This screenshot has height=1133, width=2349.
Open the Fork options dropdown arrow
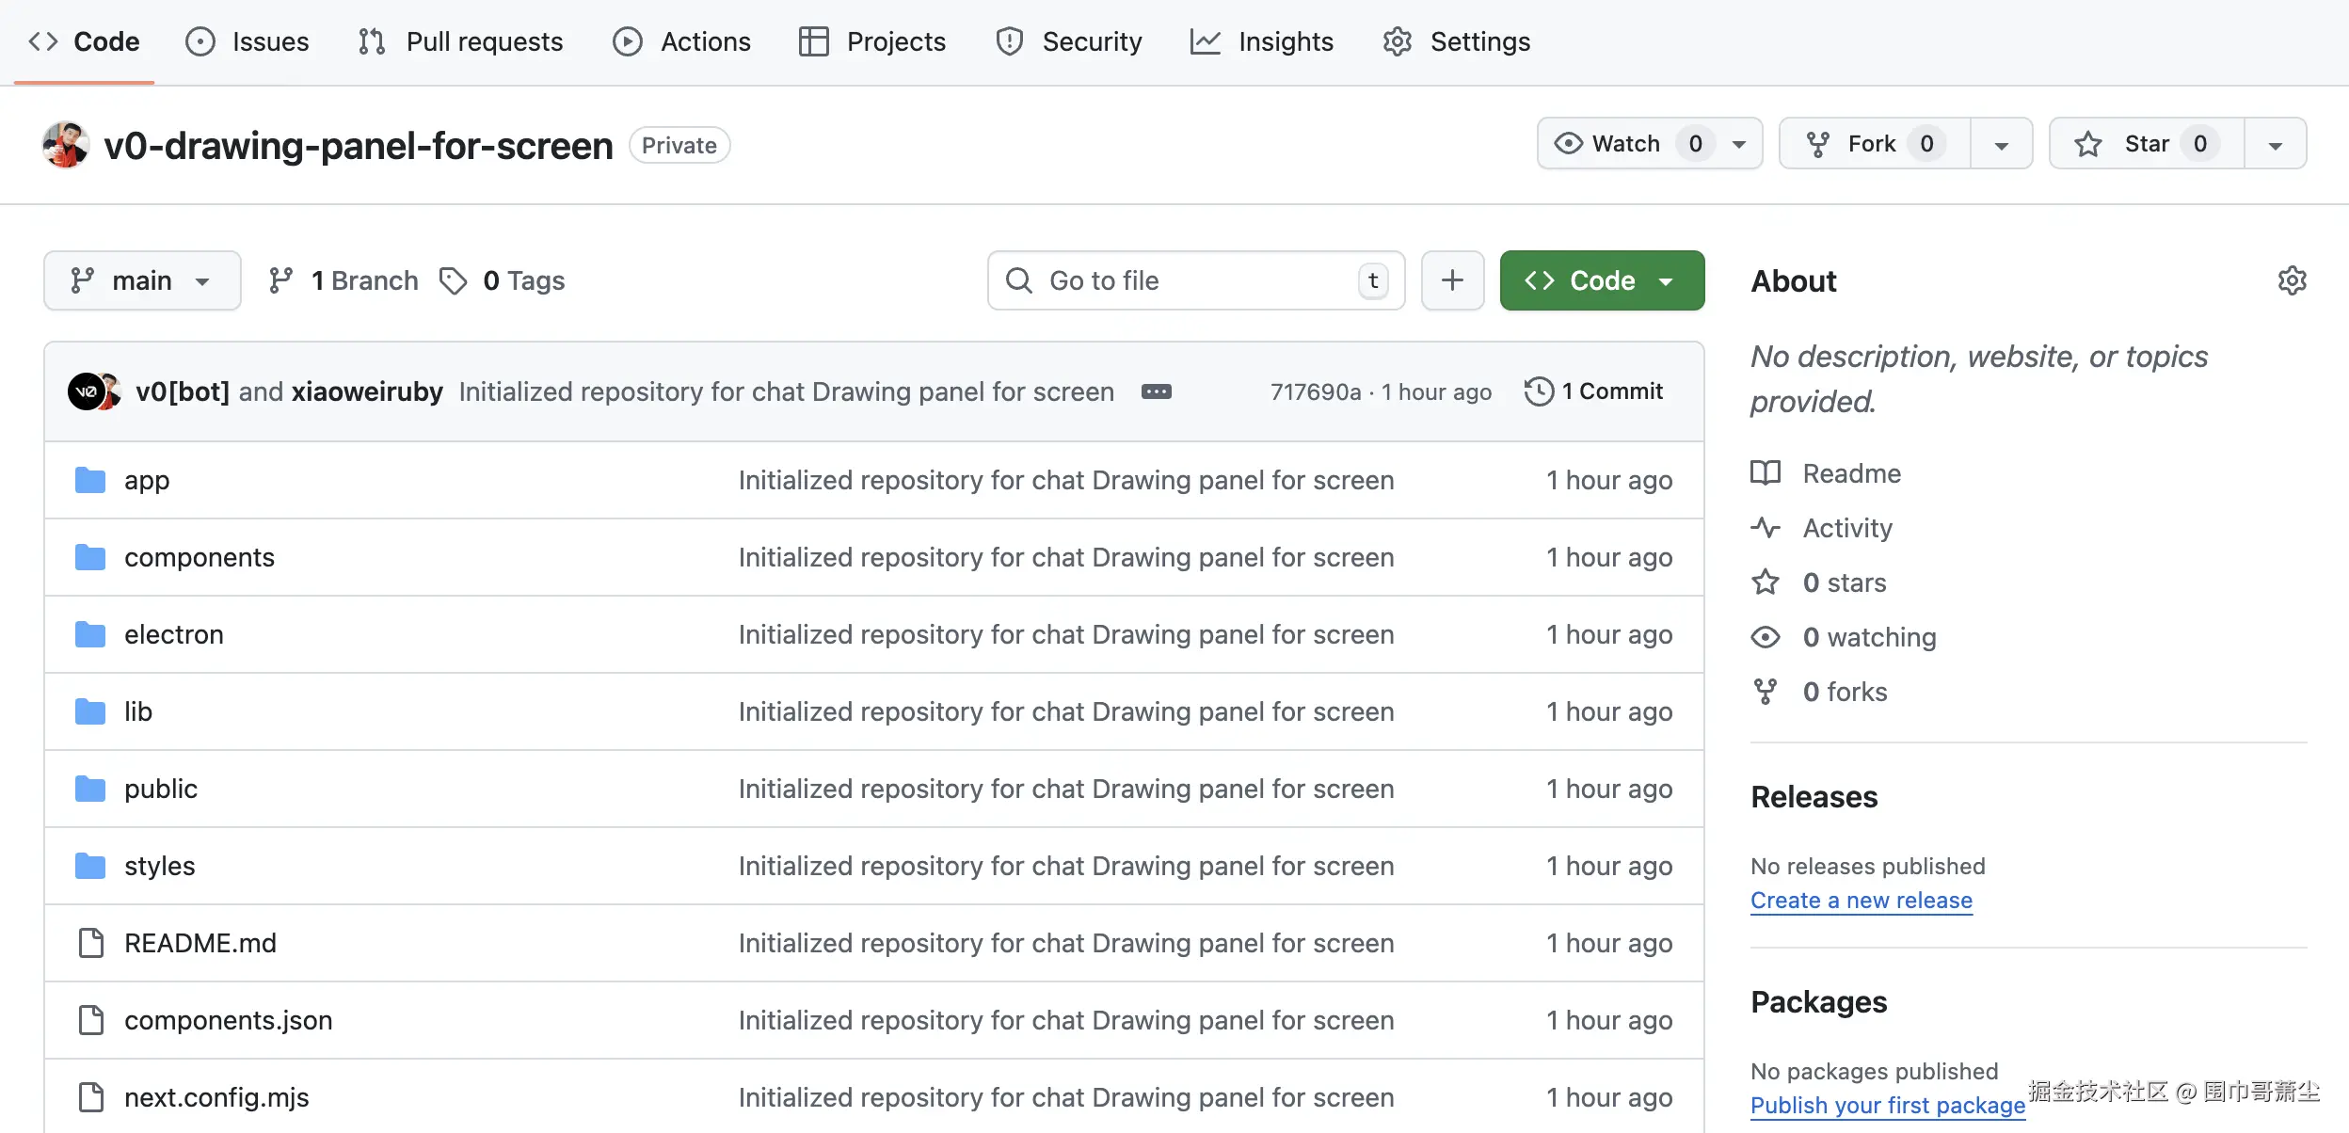pyautogui.click(x=2002, y=144)
